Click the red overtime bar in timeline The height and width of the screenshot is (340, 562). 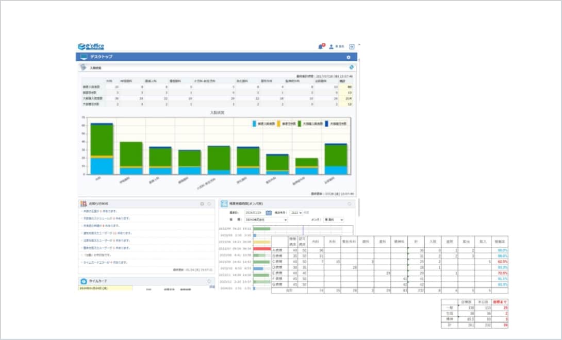tap(262, 249)
